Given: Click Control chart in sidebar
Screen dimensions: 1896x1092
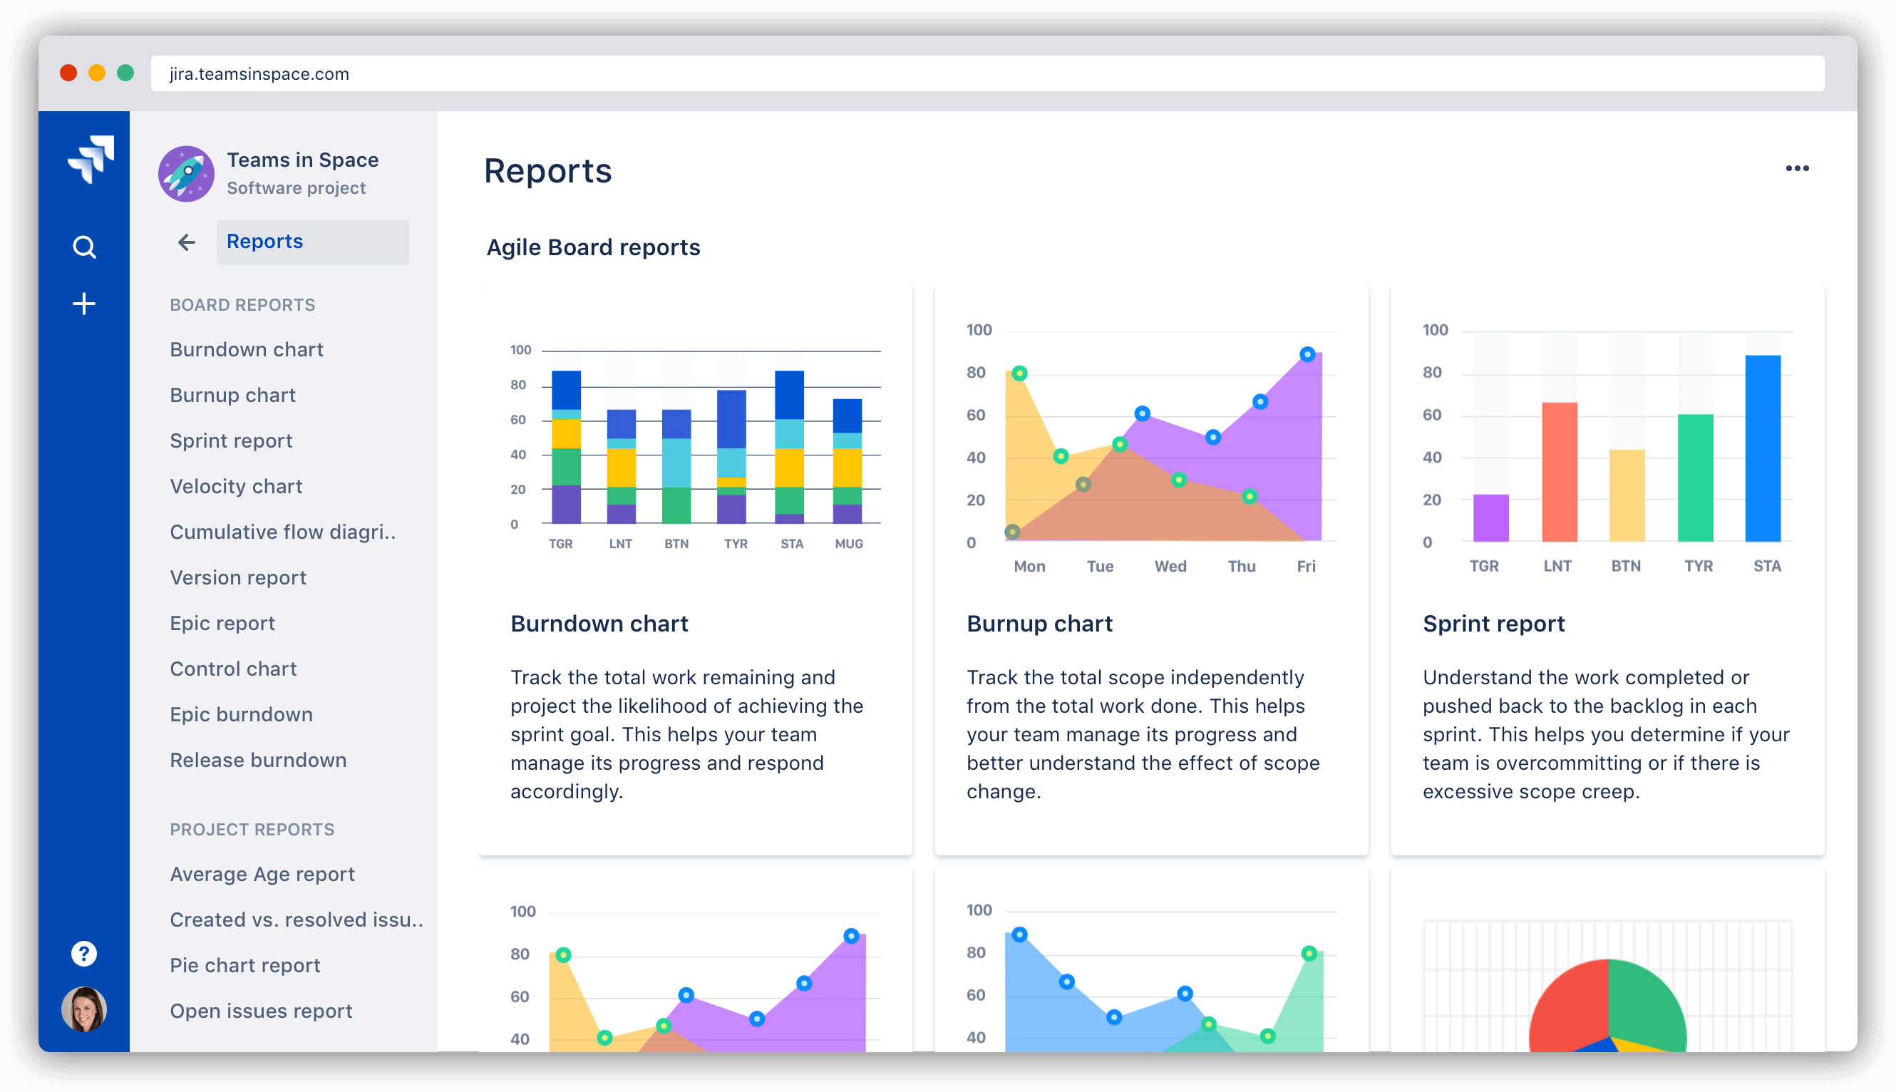Looking at the screenshot, I should (233, 668).
